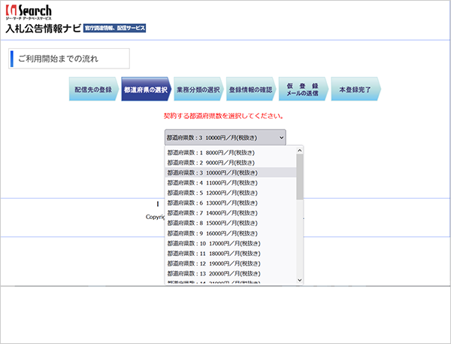Screen dimensions: 451x344
Task: Go to the 登録情報の確認 step
Action: coord(251,89)
